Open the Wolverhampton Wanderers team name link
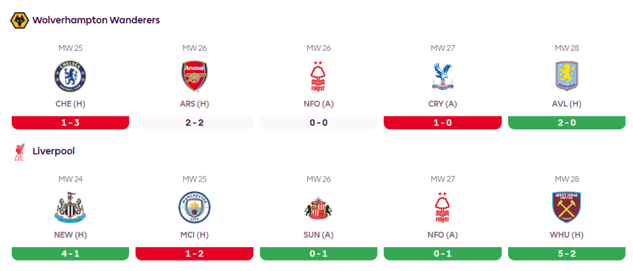633x271 pixels. tap(96, 20)
